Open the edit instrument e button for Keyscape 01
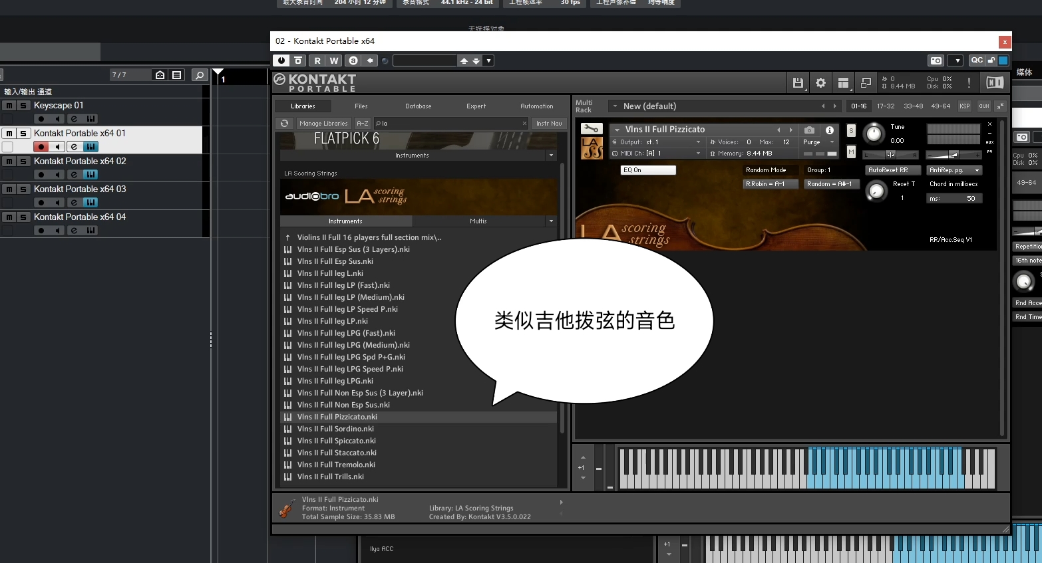This screenshot has width=1042, height=563. 74,119
